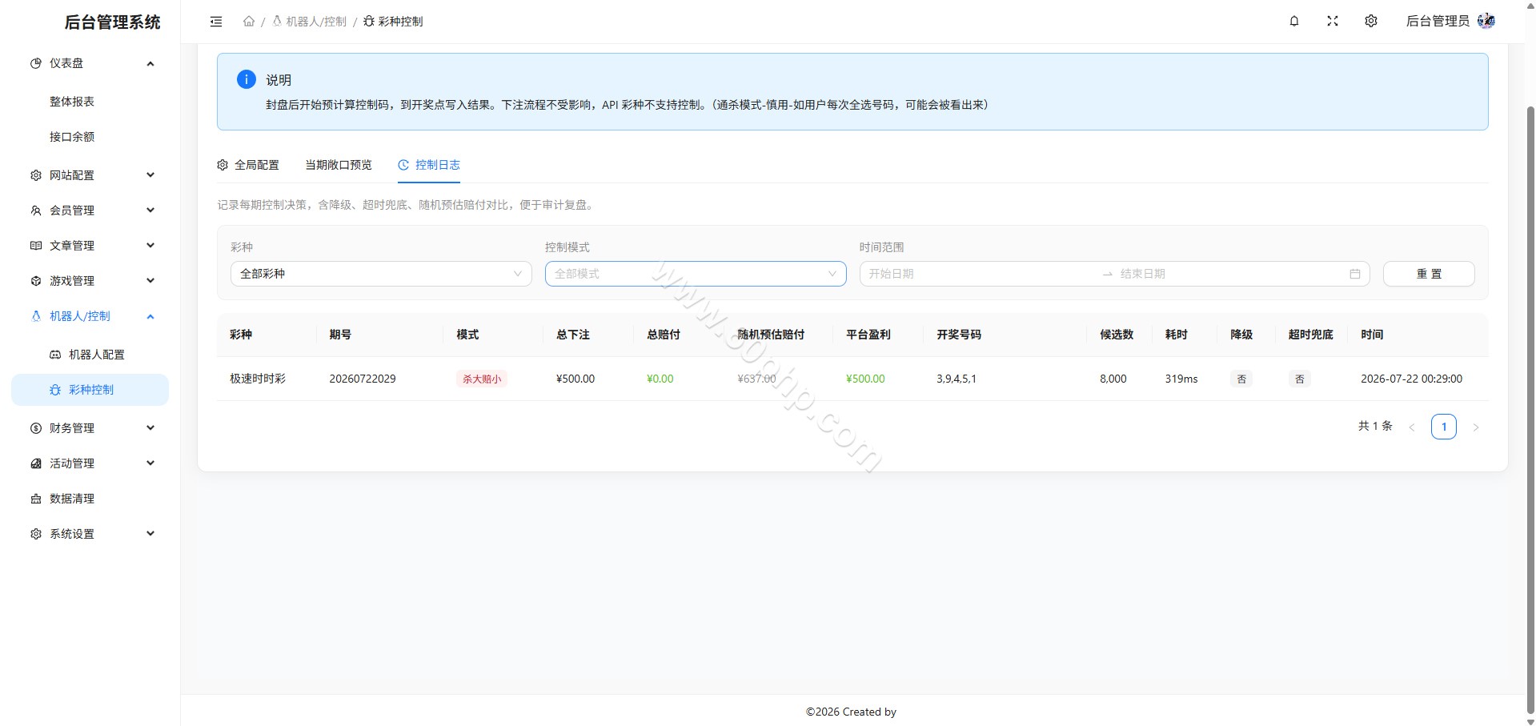
Task: Click the previous page arrow
Action: 1412,427
